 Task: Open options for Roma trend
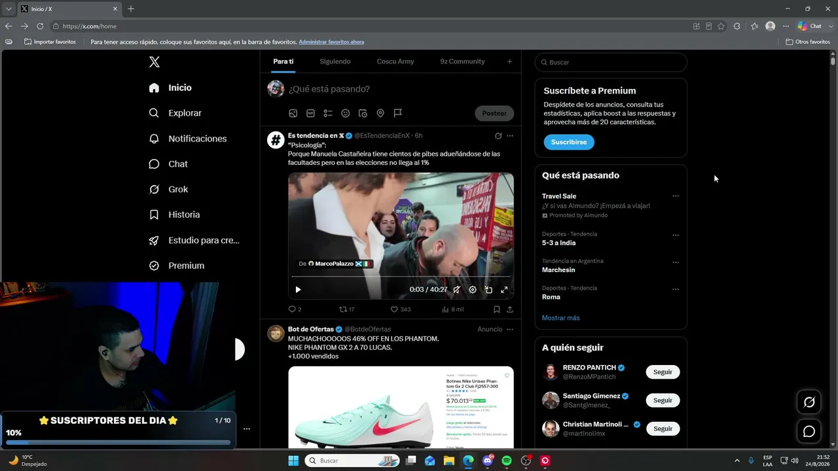(676, 290)
